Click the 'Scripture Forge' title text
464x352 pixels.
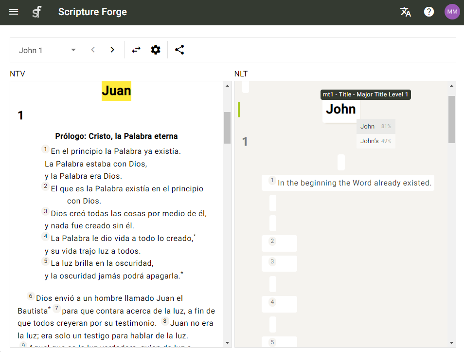pyautogui.click(x=92, y=12)
